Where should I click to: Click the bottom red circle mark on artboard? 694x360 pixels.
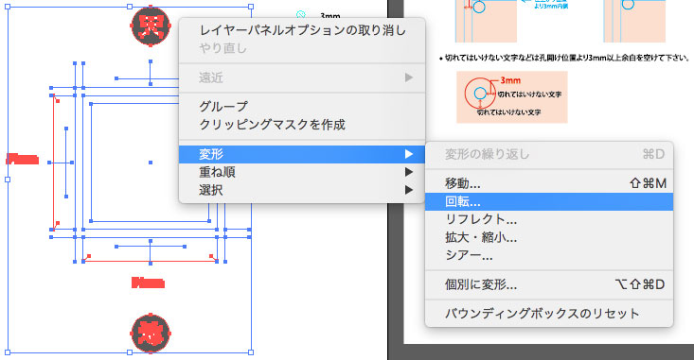151,333
